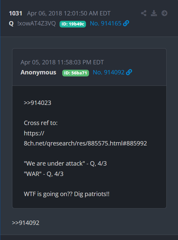Open the 8ch.net/qresearch URL in quote

[85, 143]
